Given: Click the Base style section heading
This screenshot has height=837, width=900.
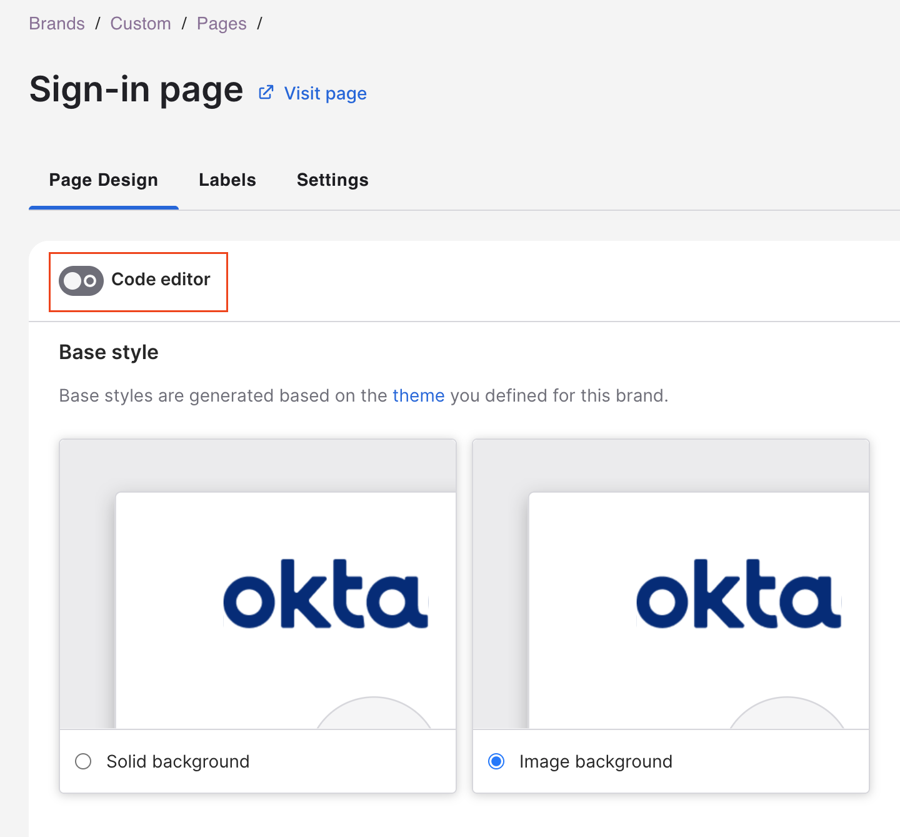Looking at the screenshot, I should [x=109, y=352].
